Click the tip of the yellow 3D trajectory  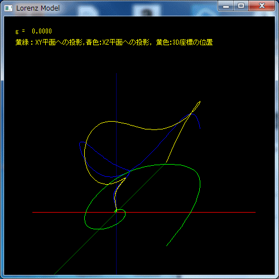(x=200, y=102)
